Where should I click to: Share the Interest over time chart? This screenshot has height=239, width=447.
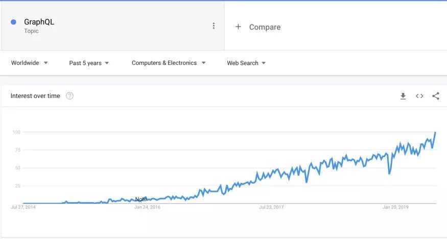tap(436, 96)
